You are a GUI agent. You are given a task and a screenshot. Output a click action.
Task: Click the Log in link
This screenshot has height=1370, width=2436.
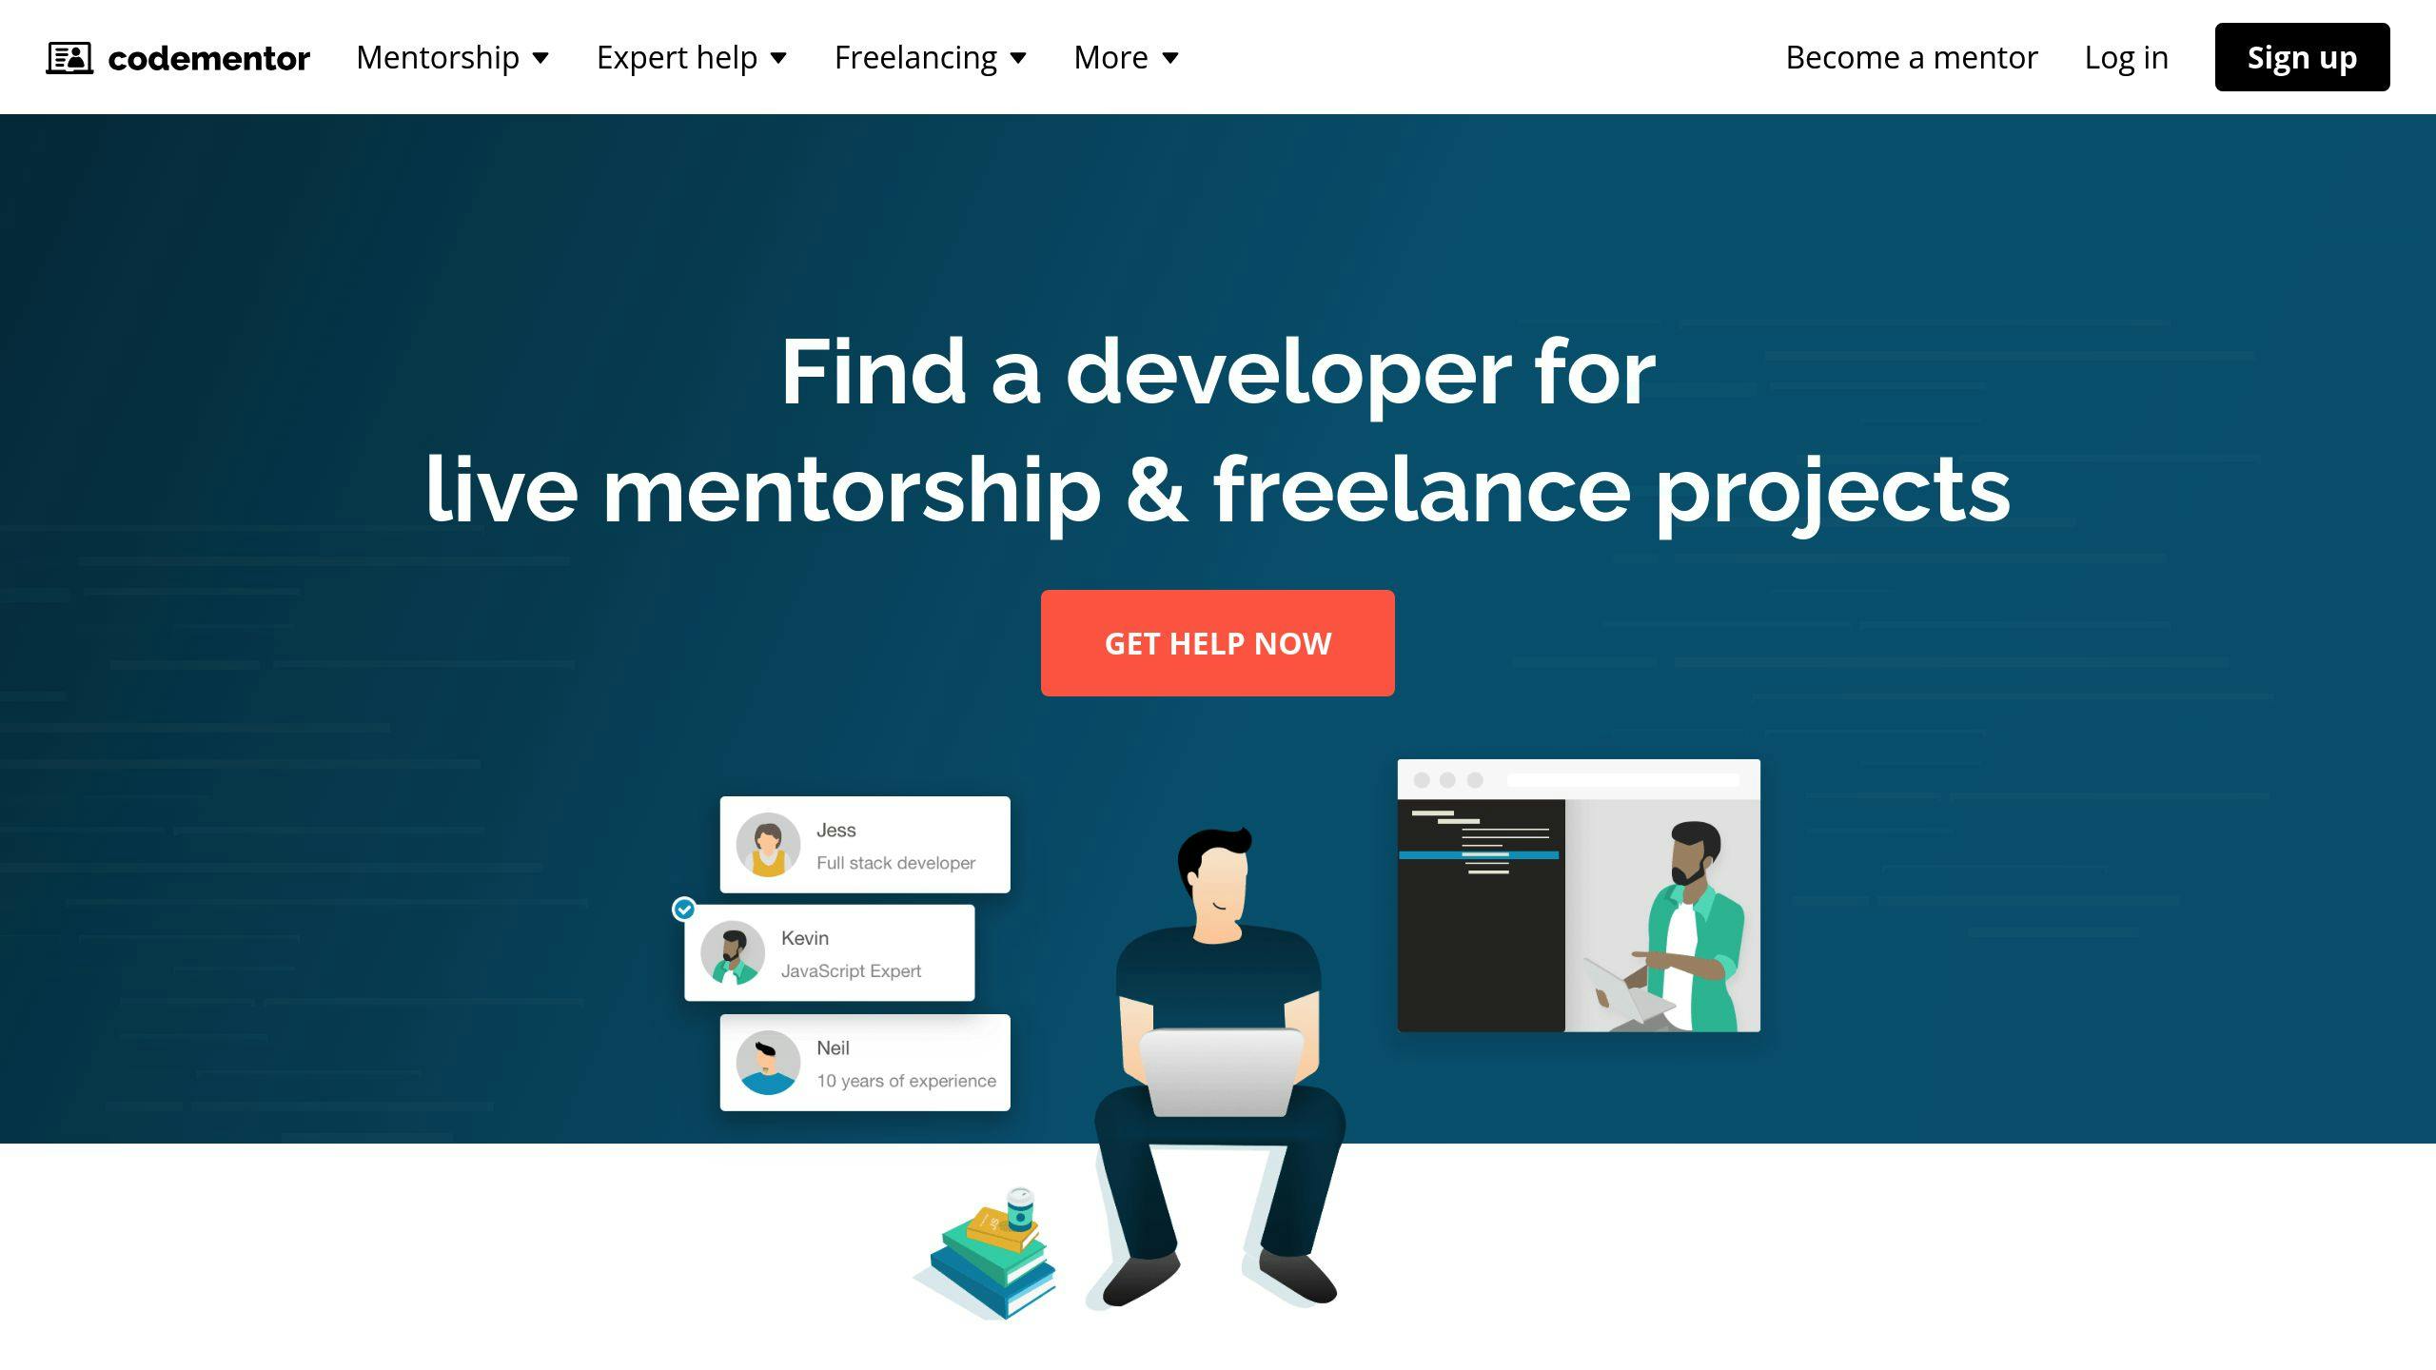2127,55
